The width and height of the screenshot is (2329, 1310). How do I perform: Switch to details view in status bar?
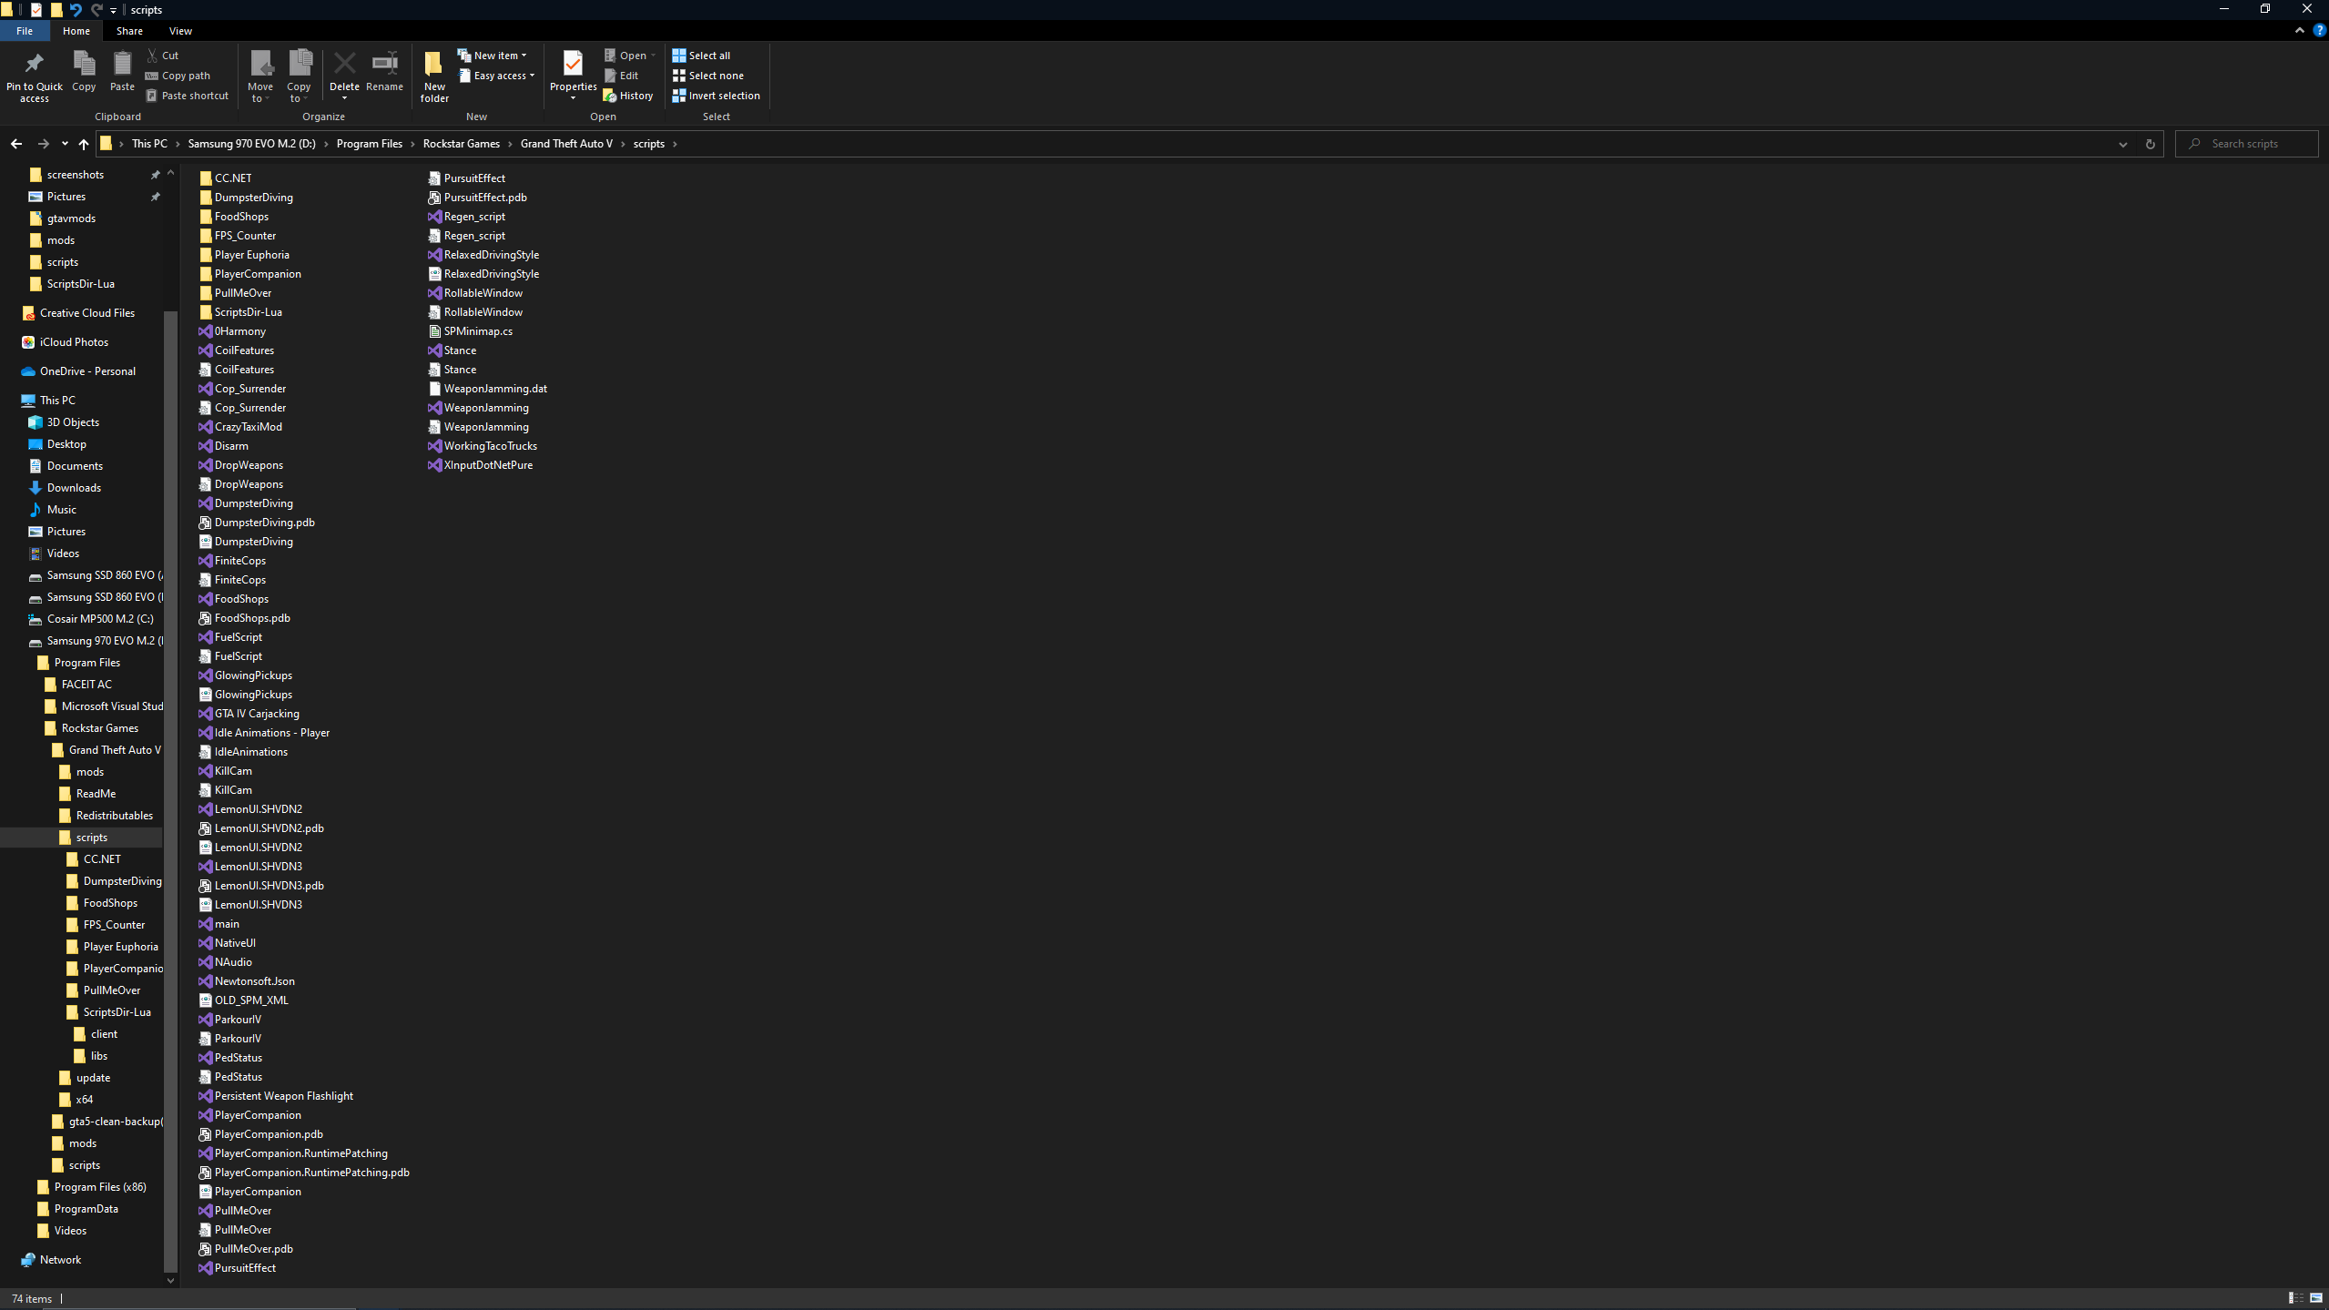pyautogui.click(x=2295, y=1298)
